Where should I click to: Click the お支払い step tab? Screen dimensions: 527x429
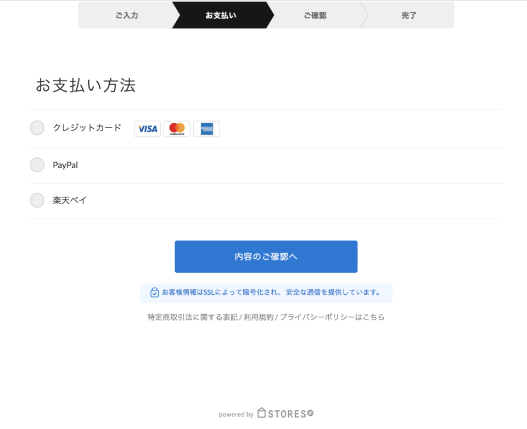click(x=221, y=15)
